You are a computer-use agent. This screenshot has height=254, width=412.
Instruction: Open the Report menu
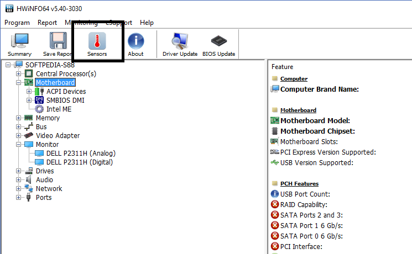pos(47,23)
